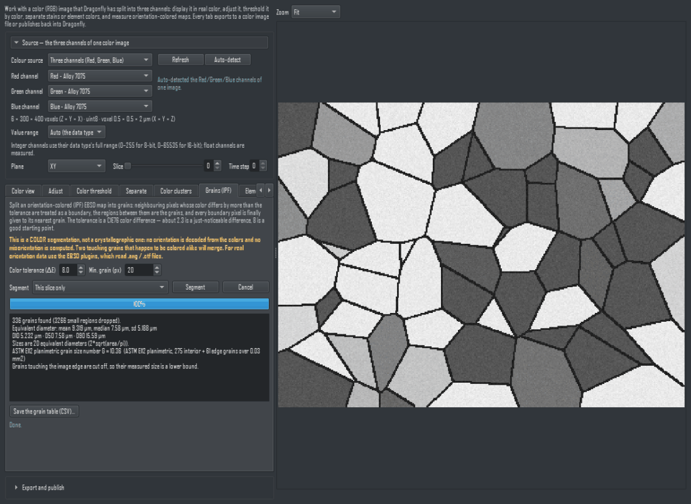The width and height of the screenshot is (691, 504).
Task: Select the Grains (IPF) tab
Action: [218, 190]
